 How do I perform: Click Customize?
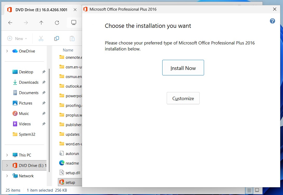point(183,98)
